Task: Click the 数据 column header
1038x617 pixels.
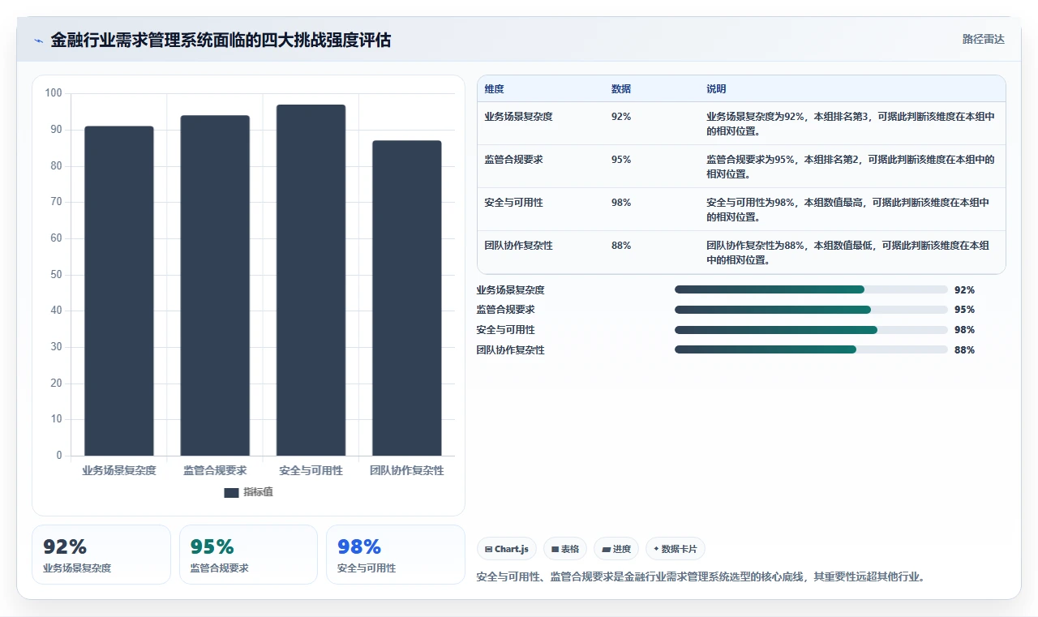Action: [x=621, y=89]
